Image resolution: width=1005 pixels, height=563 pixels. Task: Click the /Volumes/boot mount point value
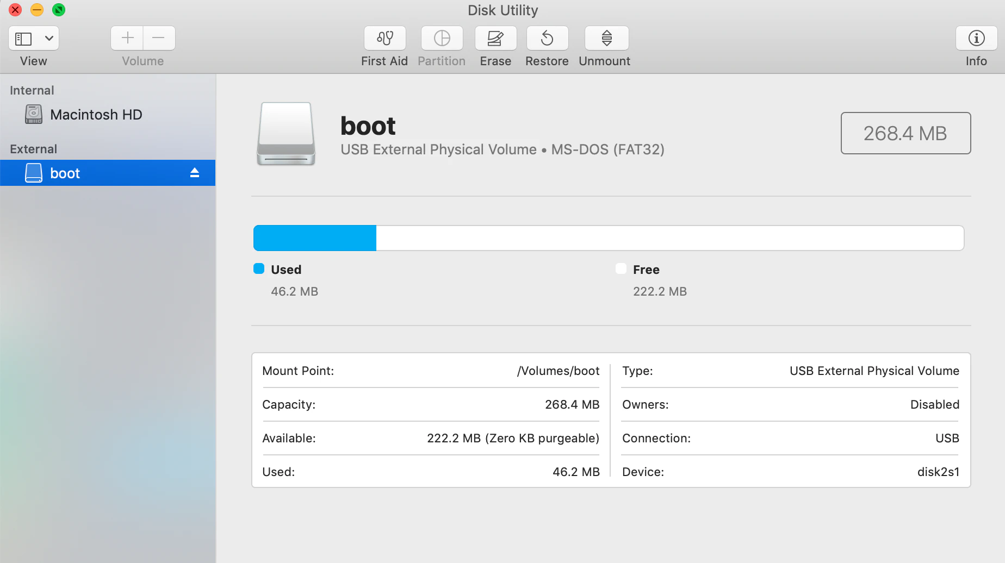point(558,371)
